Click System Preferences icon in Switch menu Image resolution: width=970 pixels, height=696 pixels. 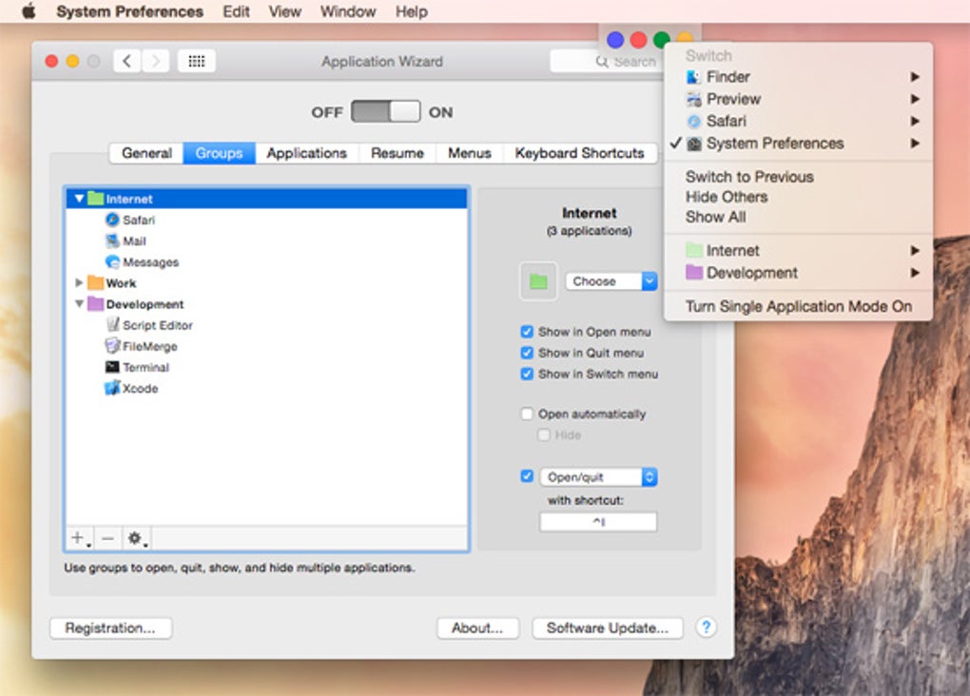[x=694, y=144]
